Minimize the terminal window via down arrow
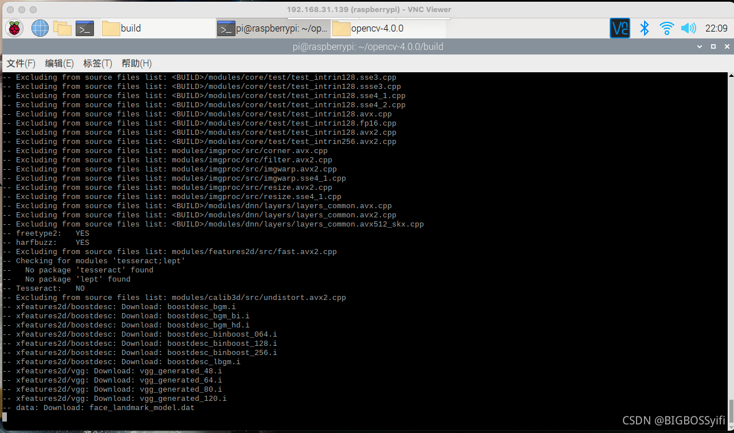Screen dimensions: 734x433 700,46
